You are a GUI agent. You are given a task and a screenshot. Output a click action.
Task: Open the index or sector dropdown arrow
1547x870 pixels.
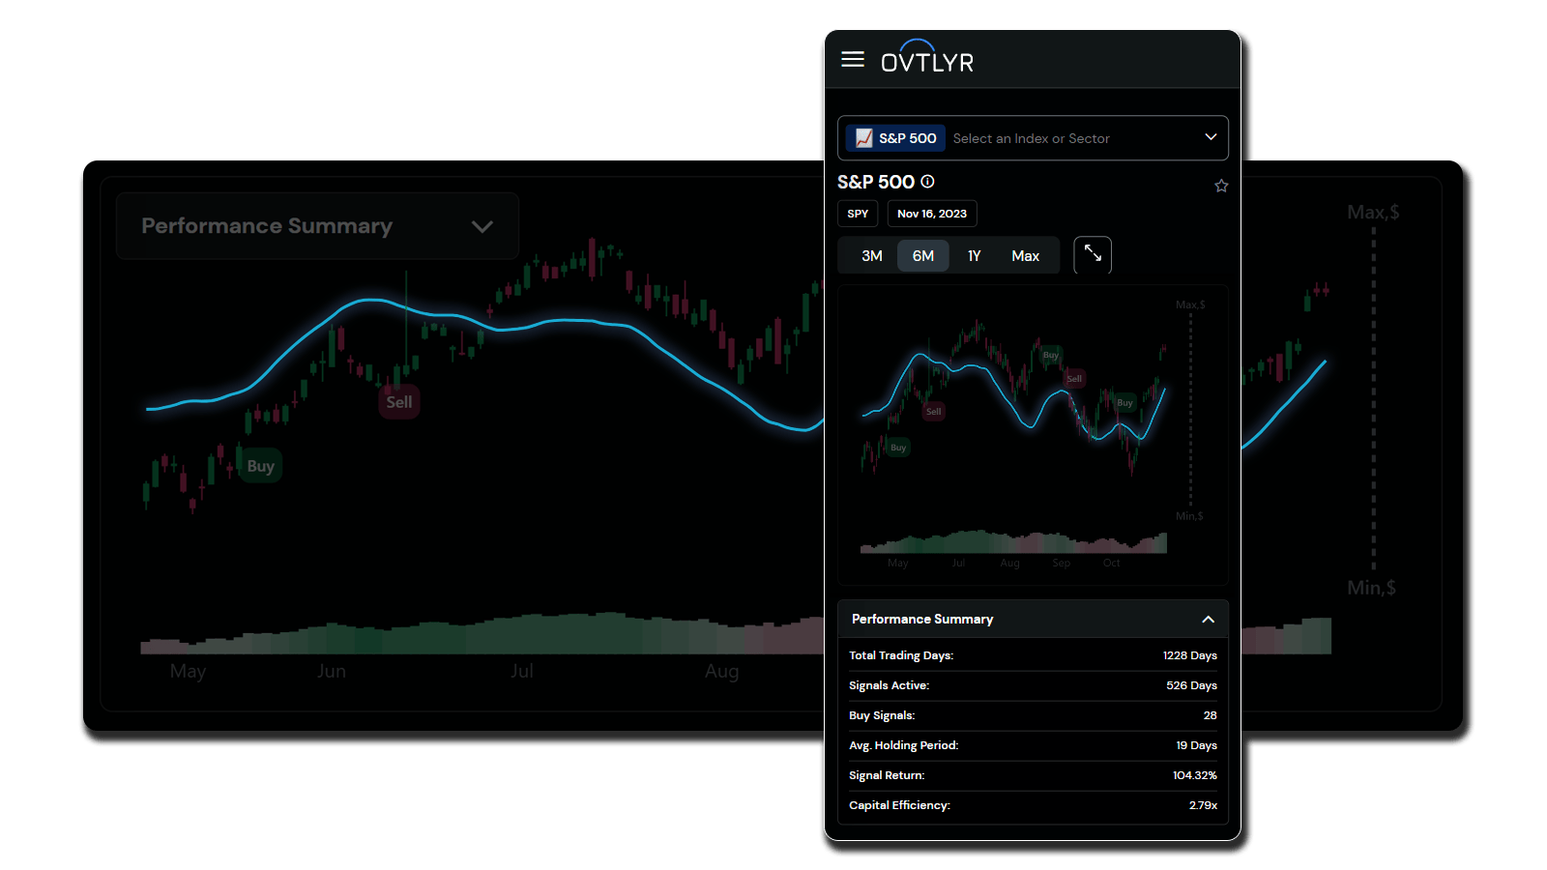tap(1211, 137)
